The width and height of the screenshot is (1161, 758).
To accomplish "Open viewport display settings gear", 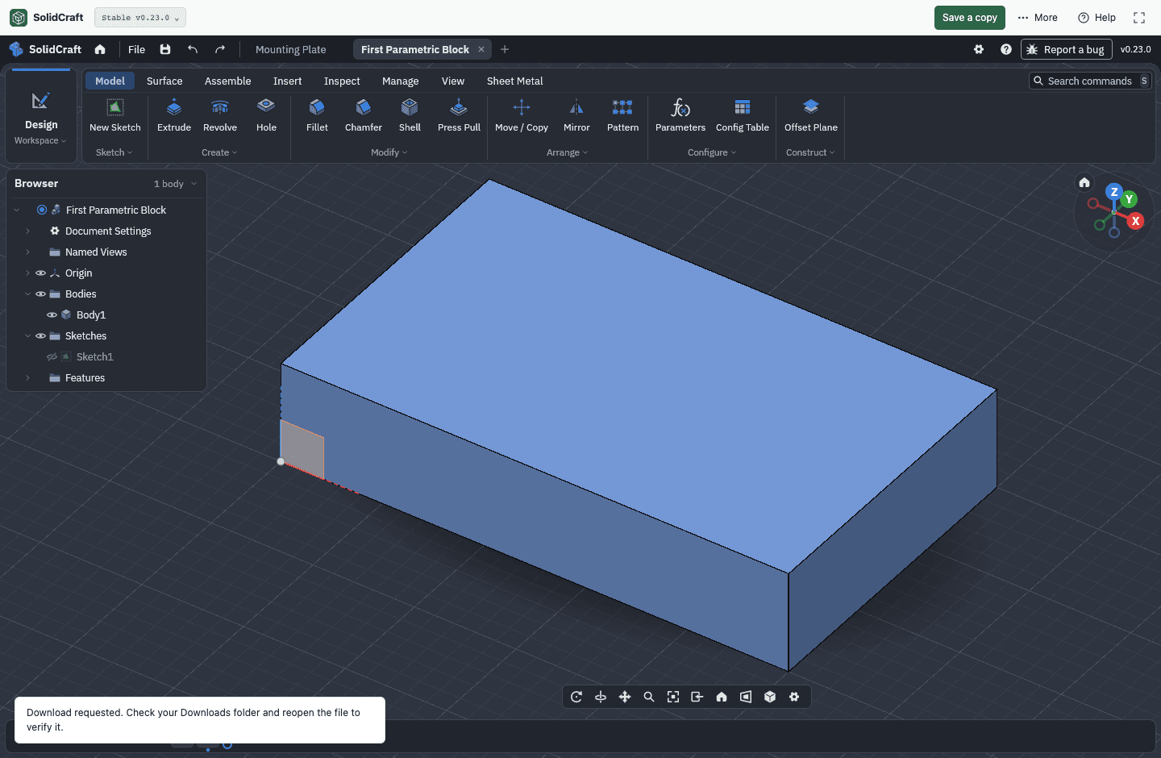I will pyautogui.click(x=794, y=697).
